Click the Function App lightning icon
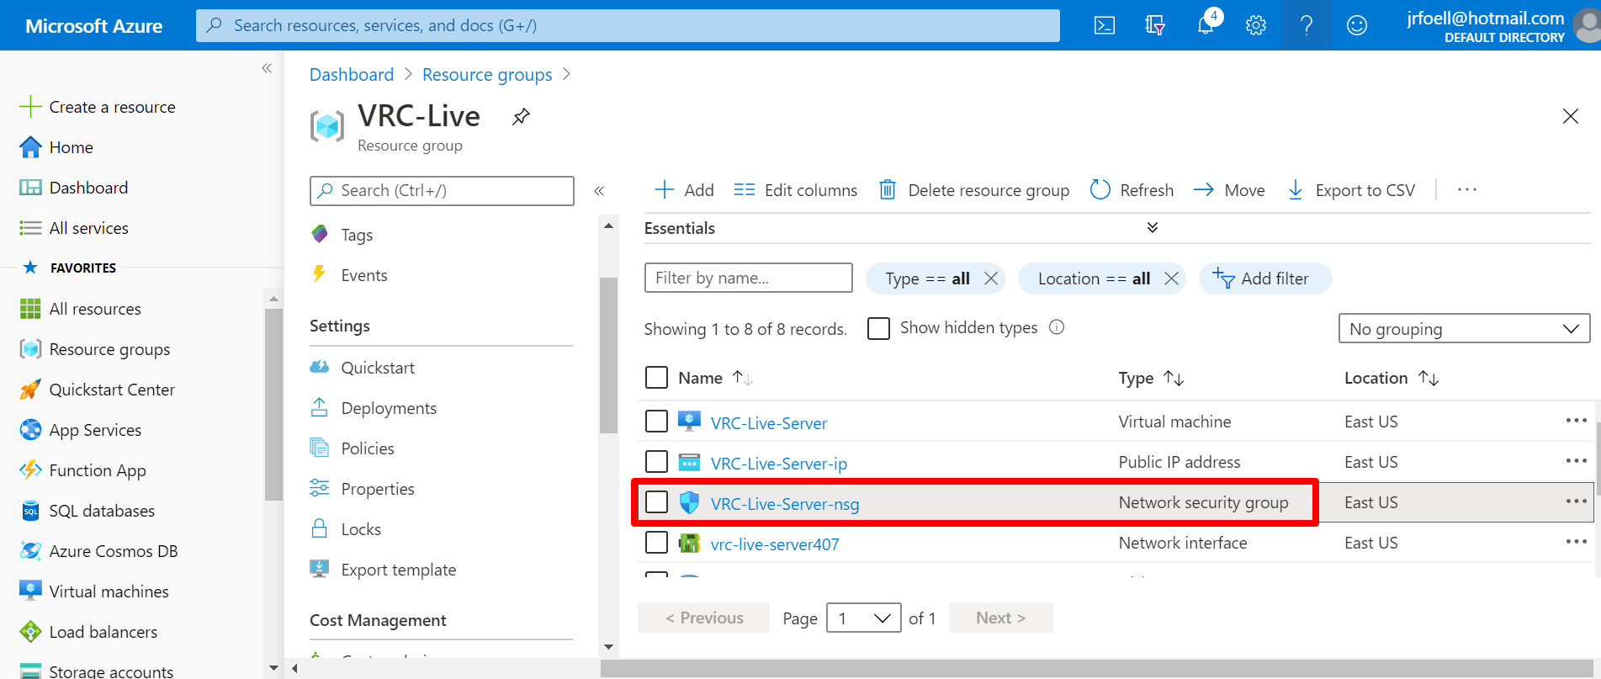 pos(30,470)
